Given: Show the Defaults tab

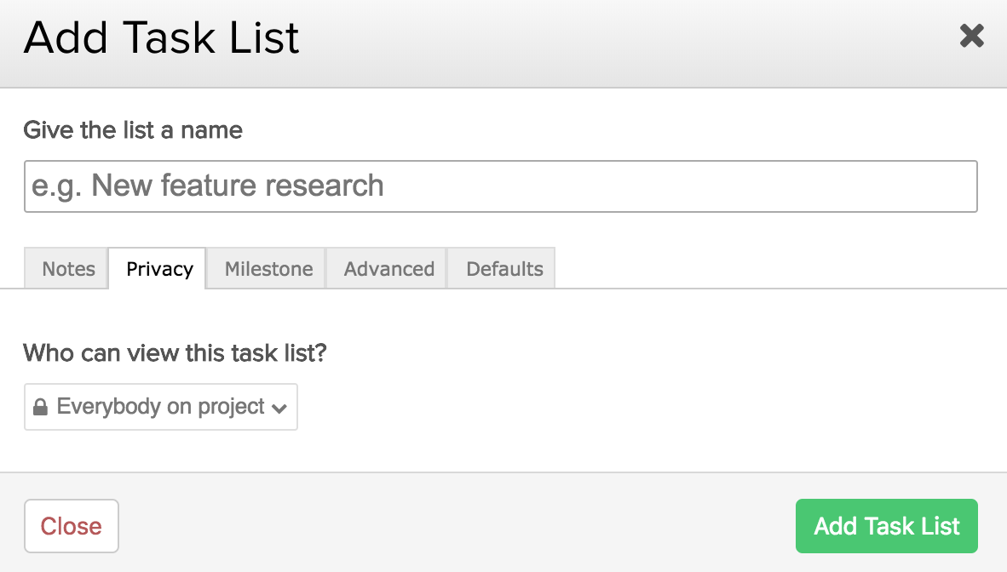Looking at the screenshot, I should coord(504,269).
